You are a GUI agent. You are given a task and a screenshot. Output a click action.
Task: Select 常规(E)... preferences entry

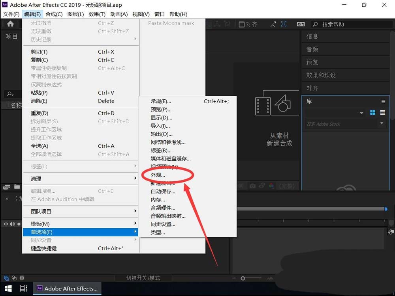coord(187,101)
